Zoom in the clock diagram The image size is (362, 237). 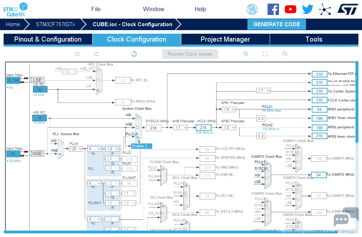tap(246, 54)
